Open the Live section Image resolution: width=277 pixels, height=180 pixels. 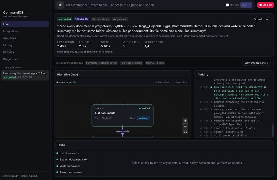pyautogui.click(x=25, y=24)
